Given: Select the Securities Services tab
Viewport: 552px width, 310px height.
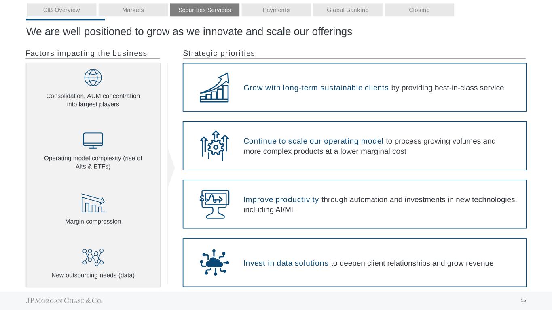Looking at the screenshot, I should [x=205, y=10].
